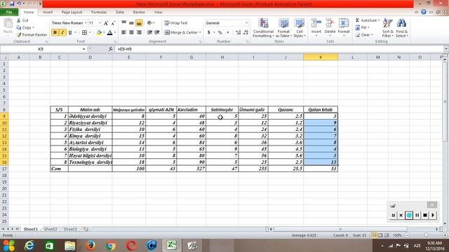This screenshot has width=449, height=252.
Task: Open the Orientation text angle button
Action: [150, 23]
